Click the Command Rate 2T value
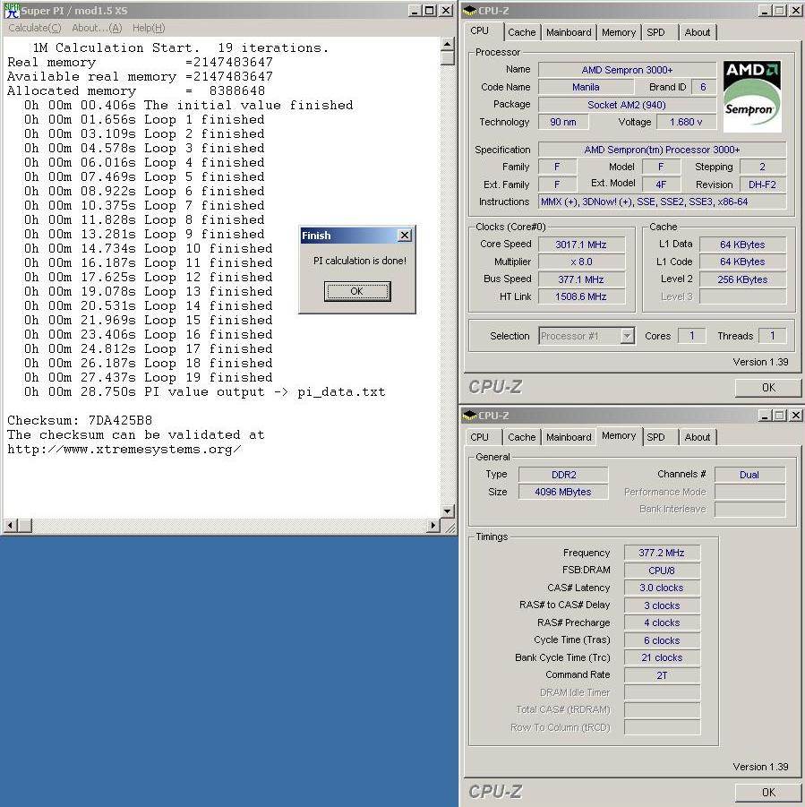The width and height of the screenshot is (805, 807). point(662,675)
